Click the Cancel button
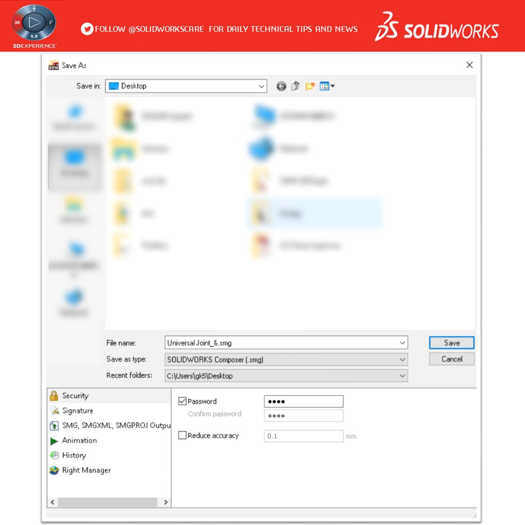The height and width of the screenshot is (525, 525). click(x=452, y=359)
